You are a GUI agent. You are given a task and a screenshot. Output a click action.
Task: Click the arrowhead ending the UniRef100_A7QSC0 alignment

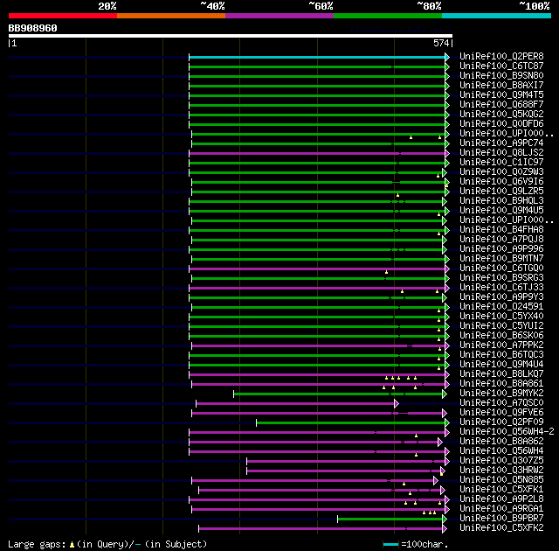pyautogui.click(x=397, y=404)
